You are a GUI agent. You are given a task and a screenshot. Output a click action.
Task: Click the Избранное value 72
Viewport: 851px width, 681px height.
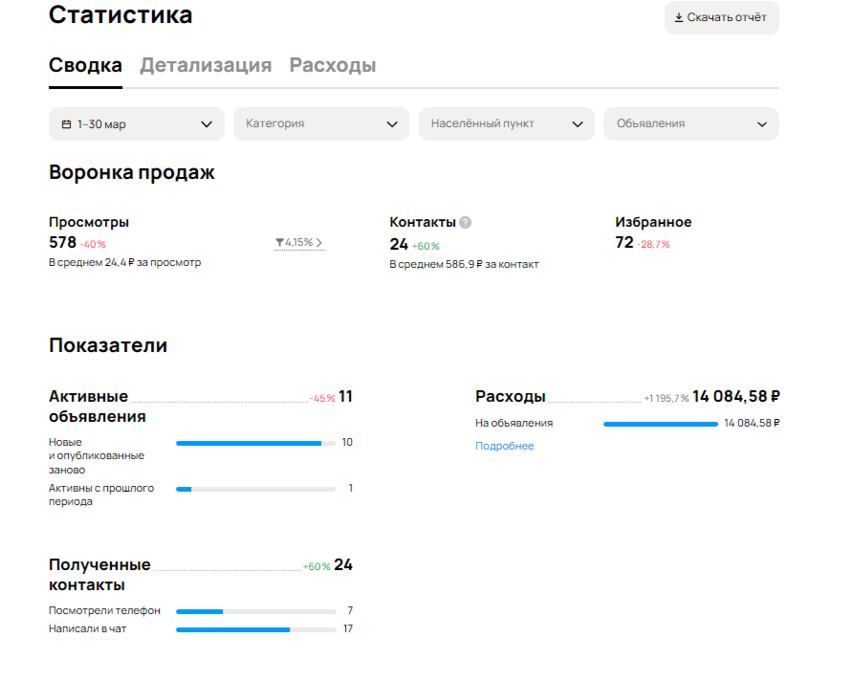tap(624, 242)
